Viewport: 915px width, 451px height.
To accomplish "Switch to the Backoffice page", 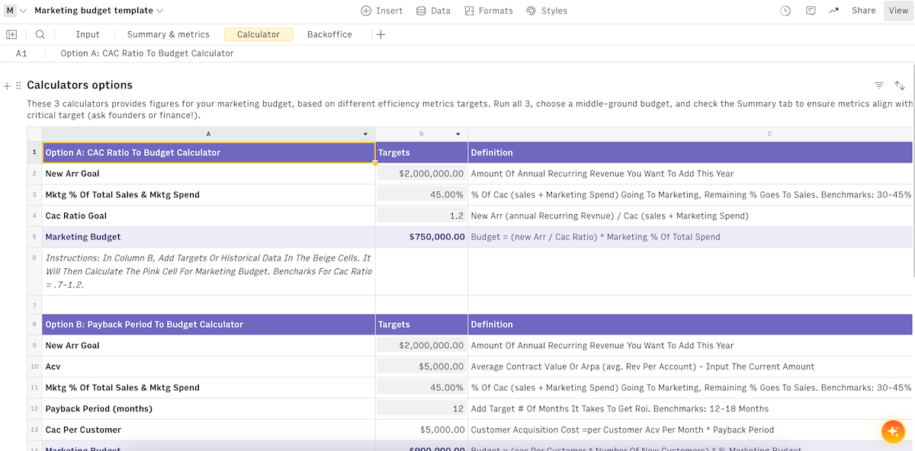I will click(x=329, y=34).
